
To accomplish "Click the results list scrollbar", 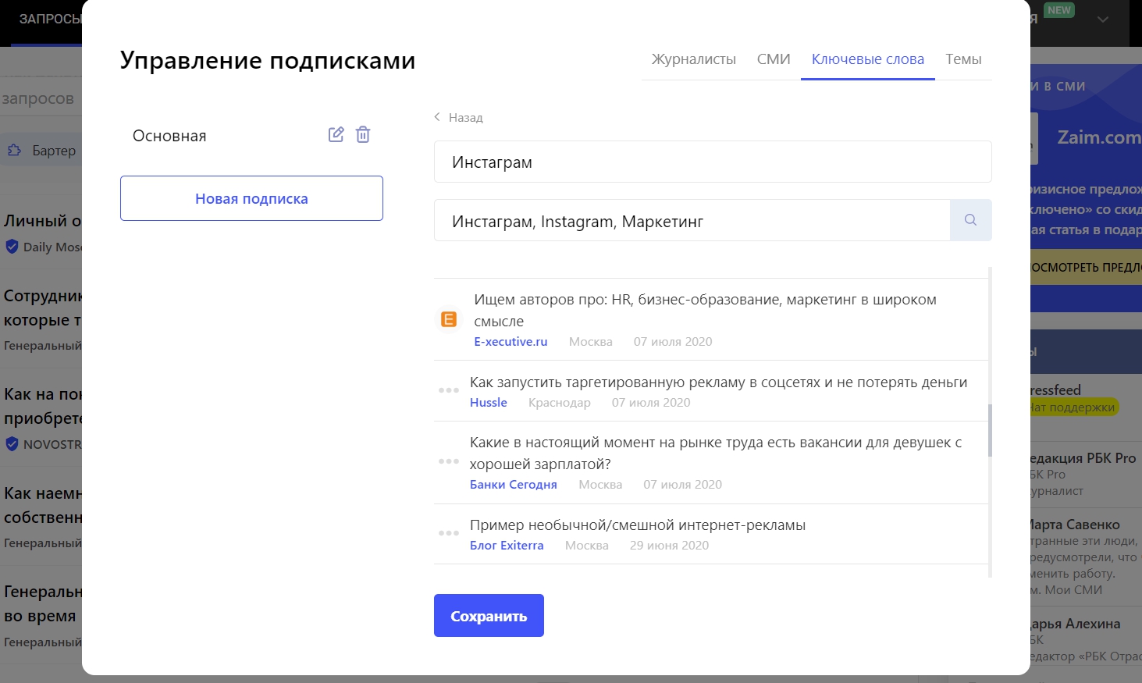I will pyautogui.click(x=990, y=429).
